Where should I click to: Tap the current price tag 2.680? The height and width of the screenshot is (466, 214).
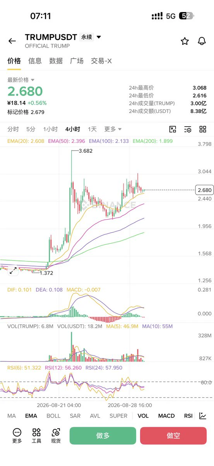(x=204, y=190)
